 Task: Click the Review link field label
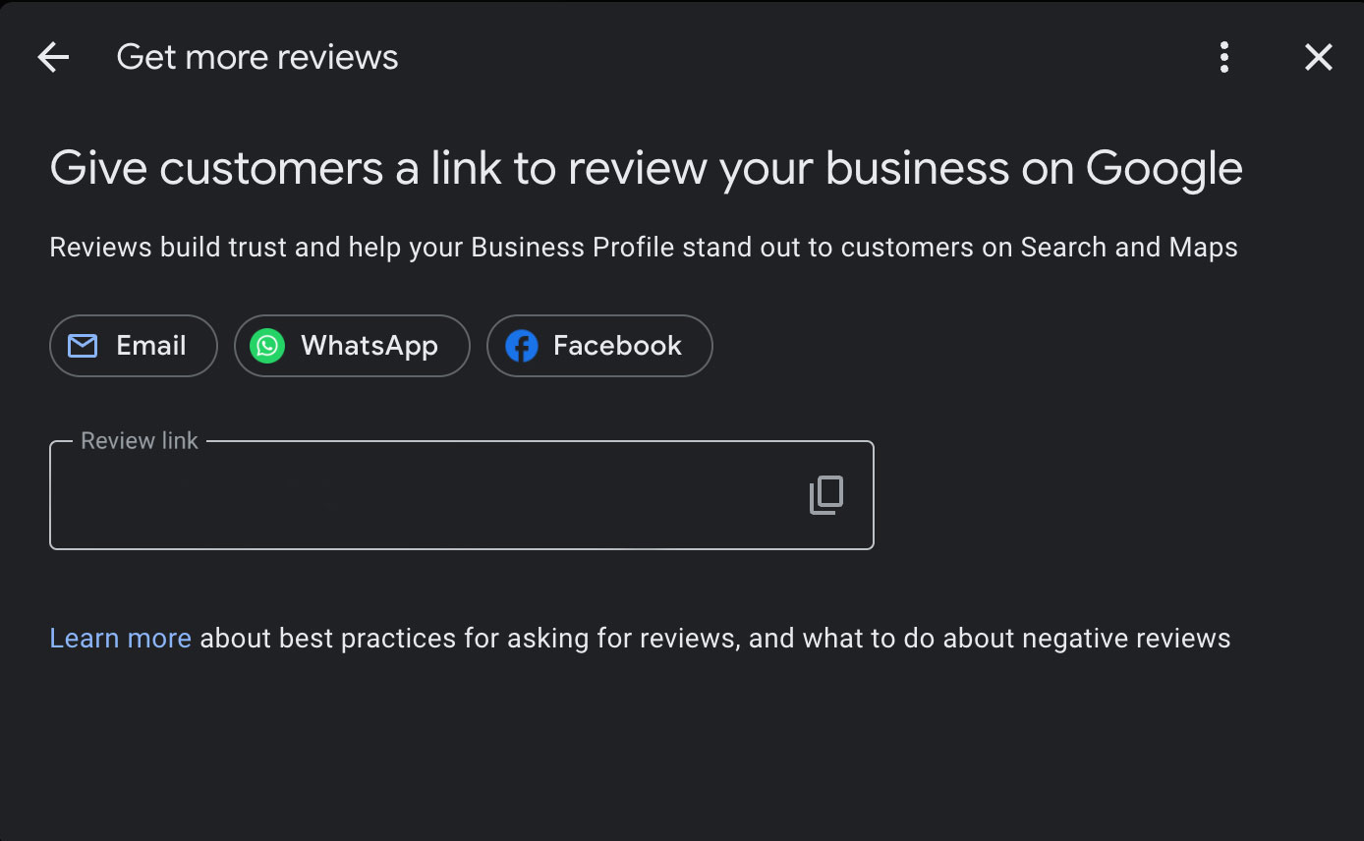140,441
